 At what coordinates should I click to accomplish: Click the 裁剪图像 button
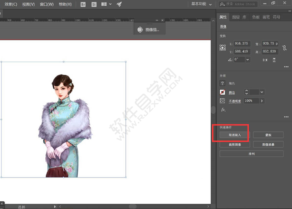(235, 144)
